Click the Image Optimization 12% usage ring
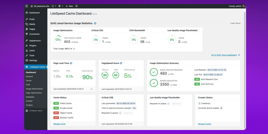 57,40
